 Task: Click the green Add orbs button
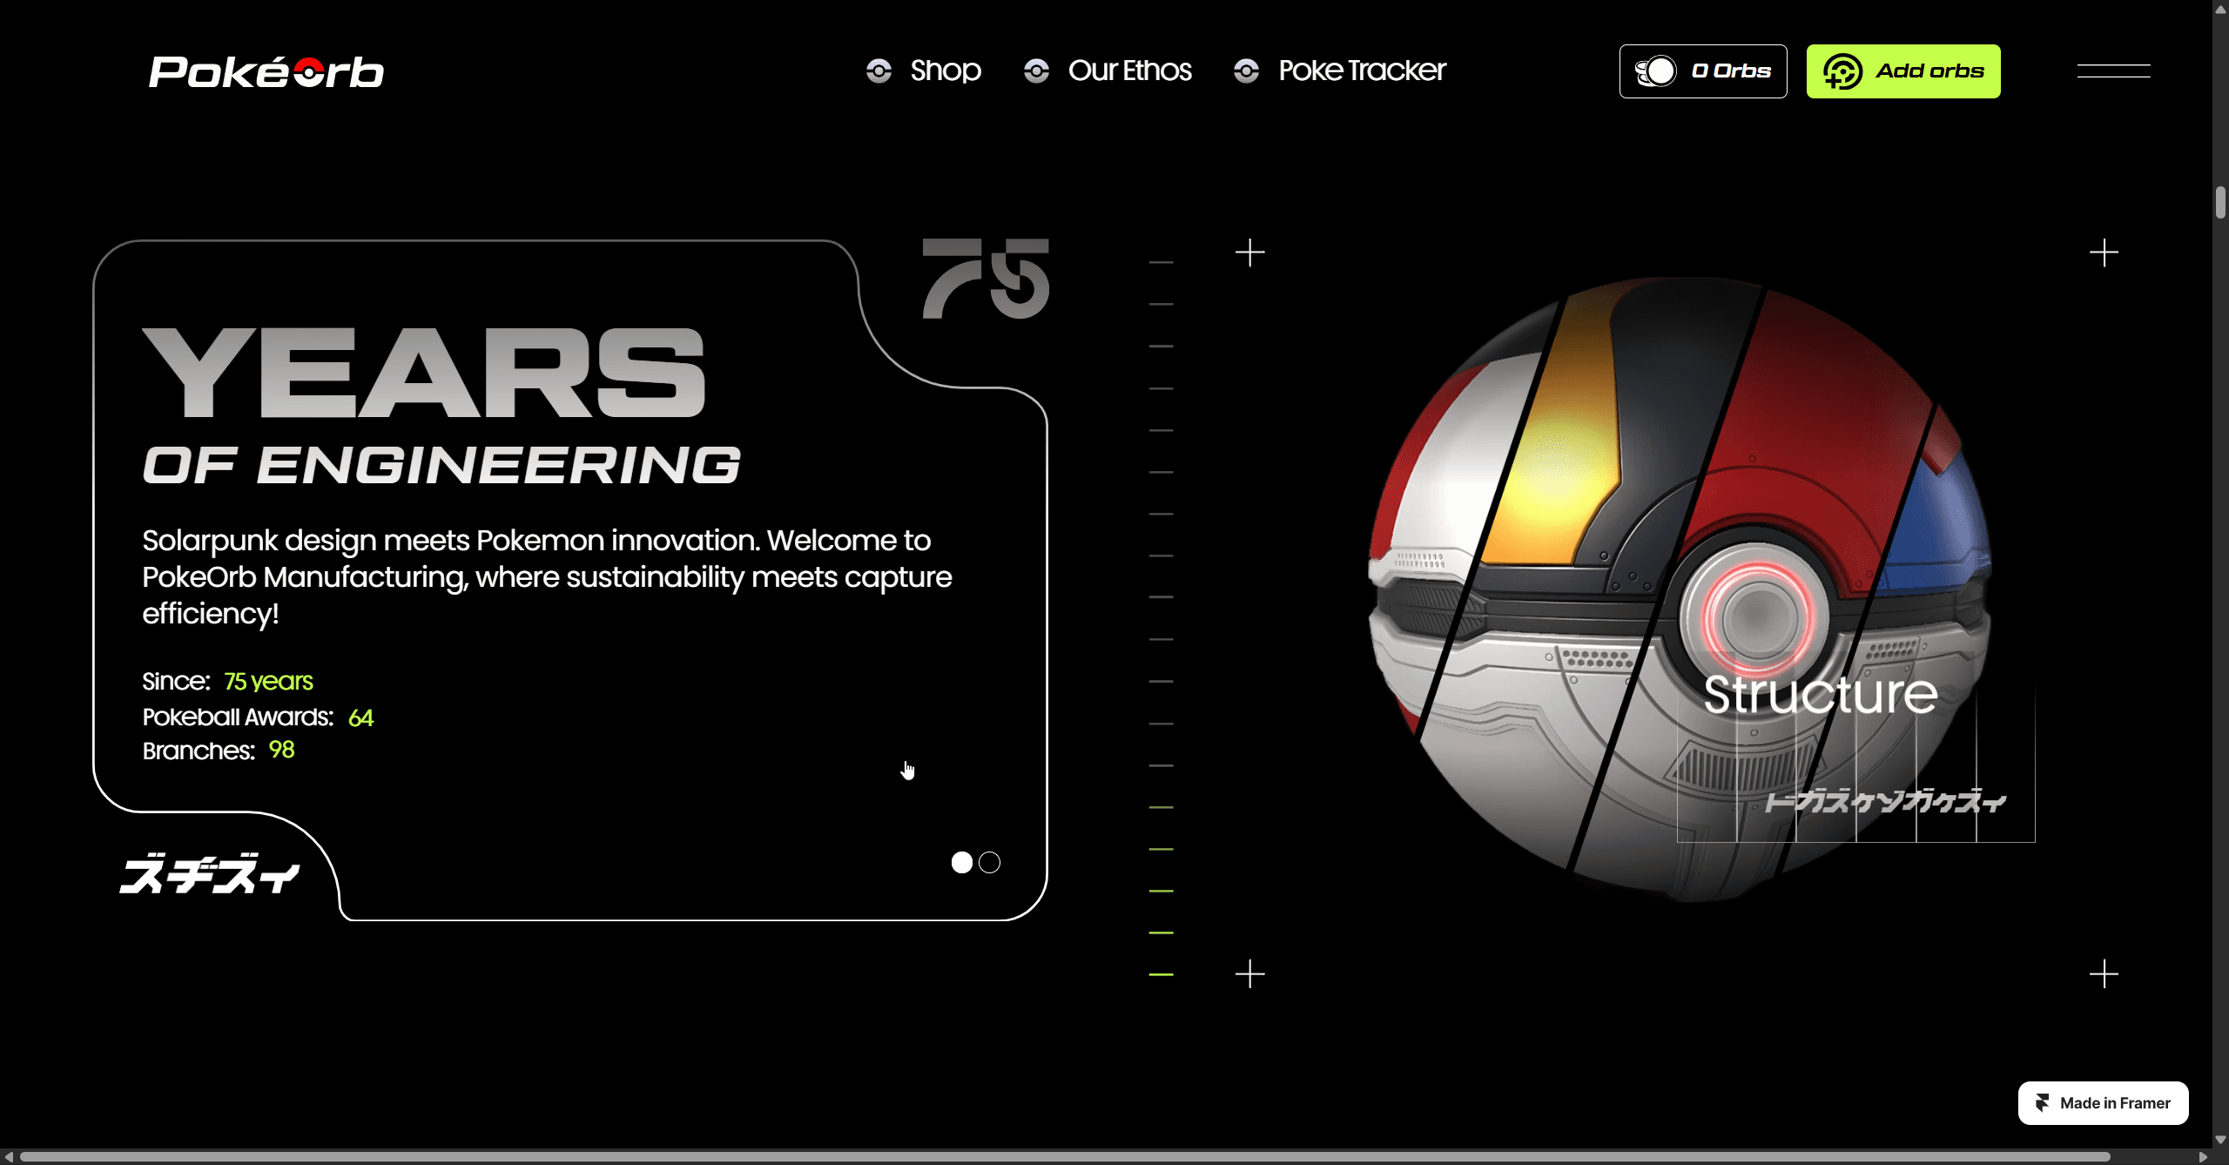coord(1903,71)
